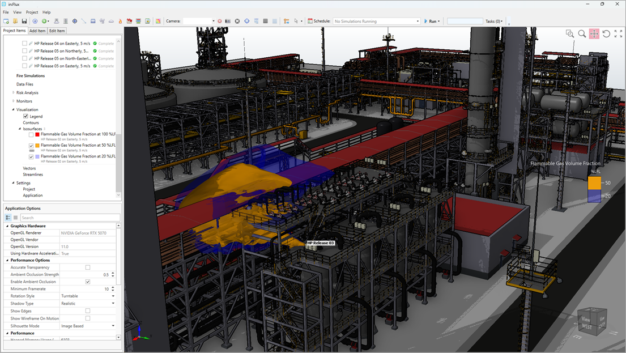Open the Project menu

pyautogui.click(x=32, y=12)
